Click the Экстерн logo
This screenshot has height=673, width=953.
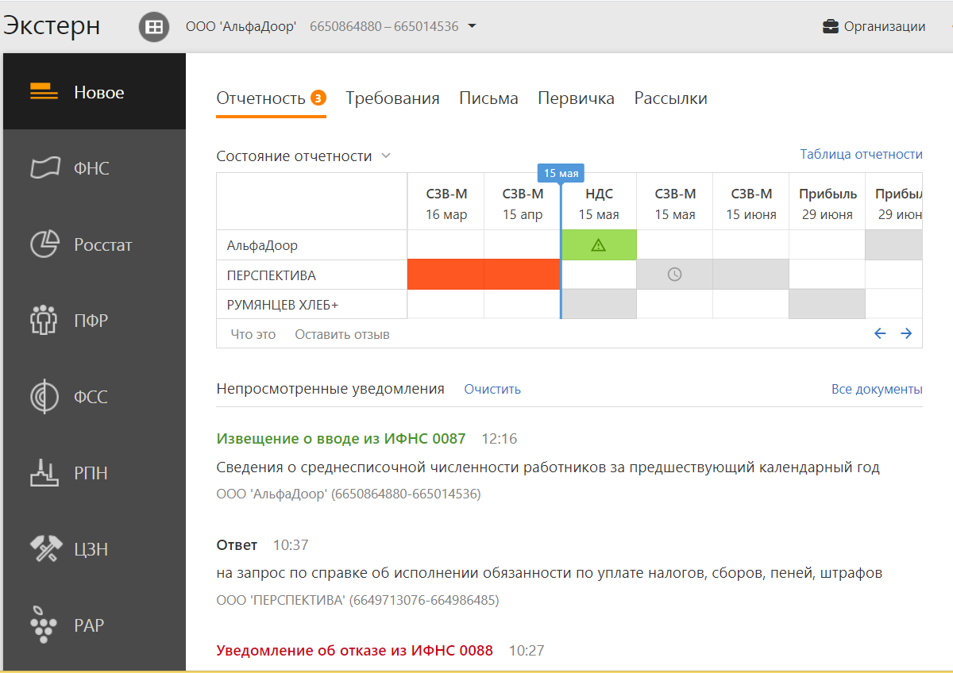tap(52, 25)
